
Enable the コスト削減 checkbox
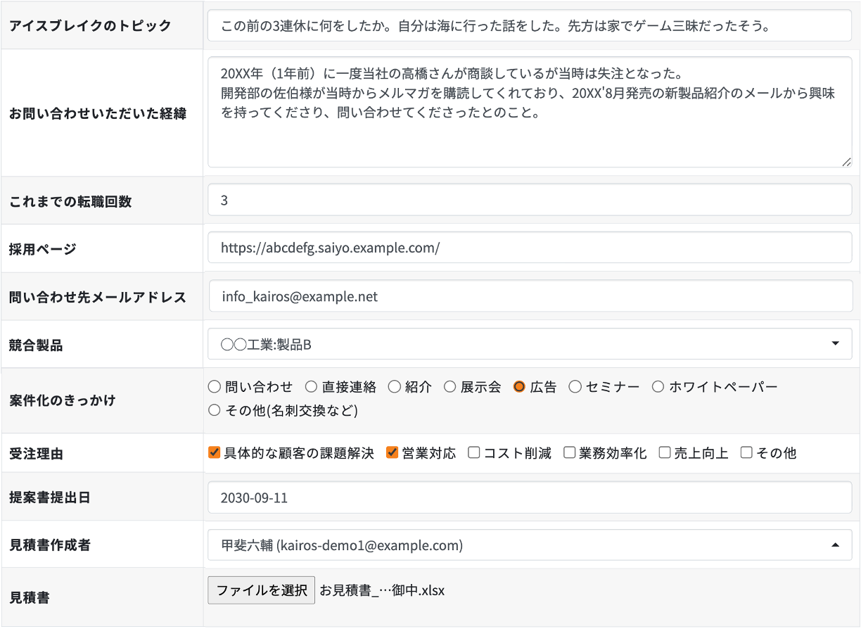[474, 453]
